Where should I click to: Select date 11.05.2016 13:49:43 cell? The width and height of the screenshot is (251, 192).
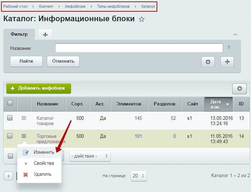click(x=222, y=139)
